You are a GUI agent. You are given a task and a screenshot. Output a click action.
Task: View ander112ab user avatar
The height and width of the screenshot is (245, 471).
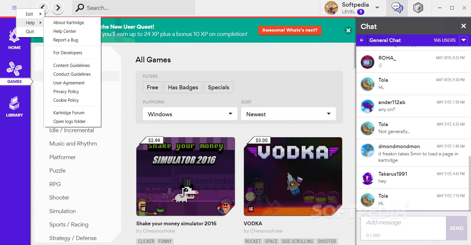(368, 106)
